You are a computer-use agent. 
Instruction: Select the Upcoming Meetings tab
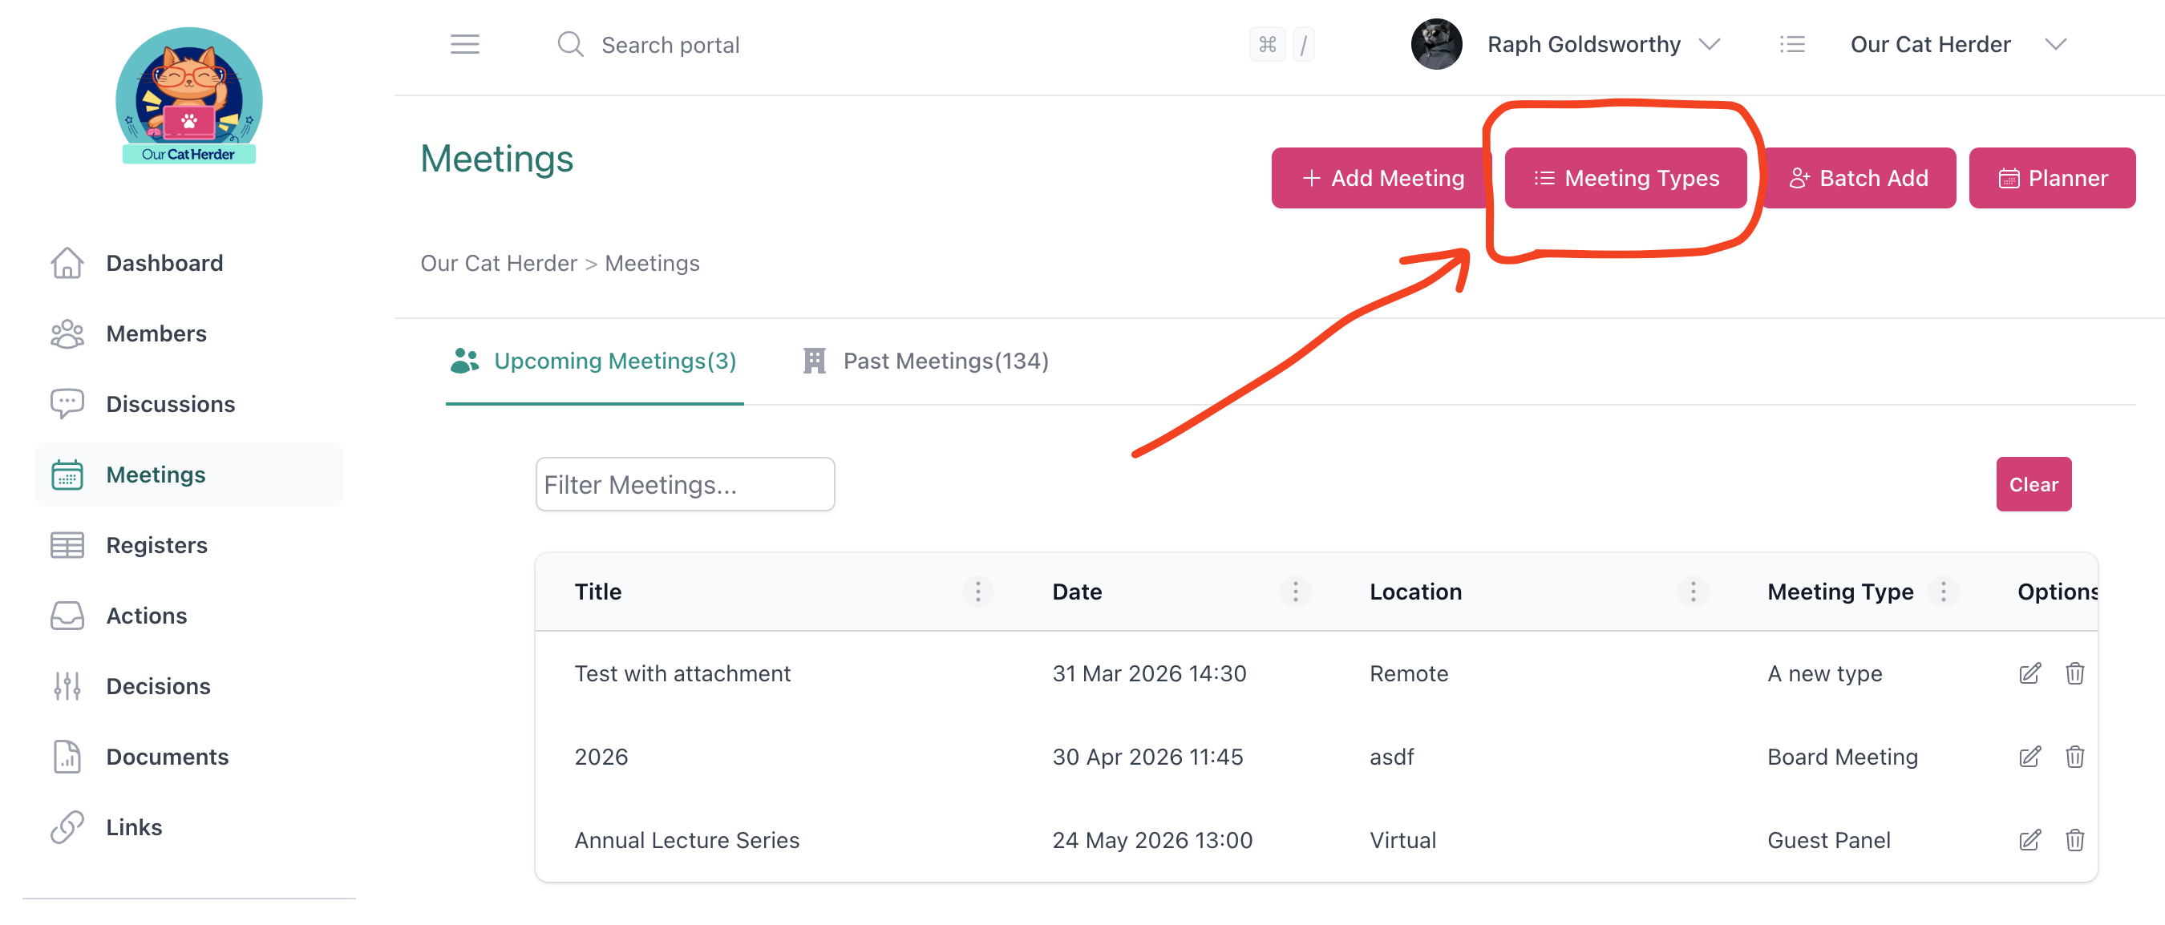[615, 361]
